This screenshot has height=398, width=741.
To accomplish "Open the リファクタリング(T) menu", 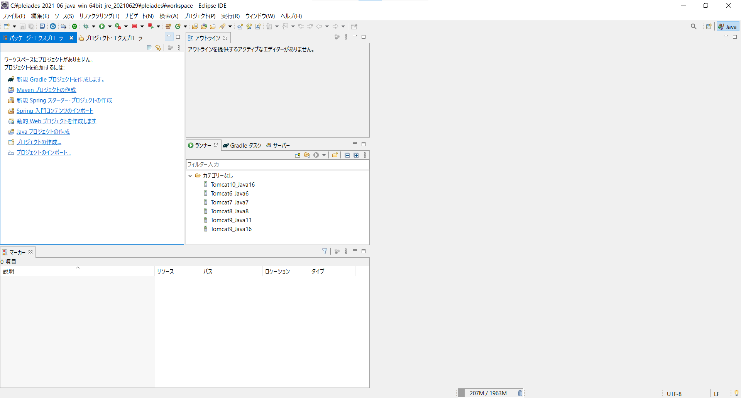I will click(x=99, y=16).
